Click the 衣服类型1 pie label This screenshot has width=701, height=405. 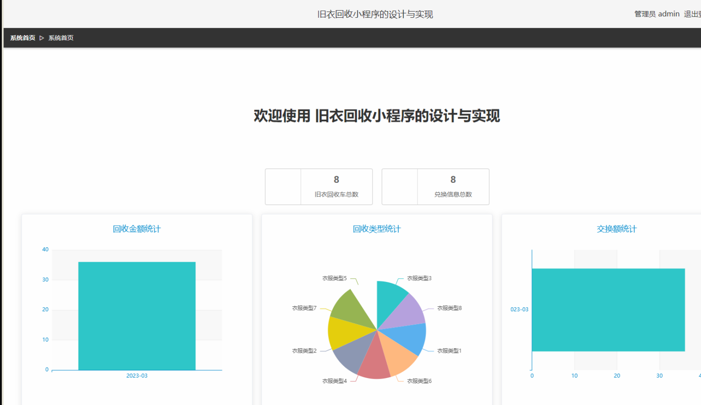pyautogui.click(x=449, y=351)
